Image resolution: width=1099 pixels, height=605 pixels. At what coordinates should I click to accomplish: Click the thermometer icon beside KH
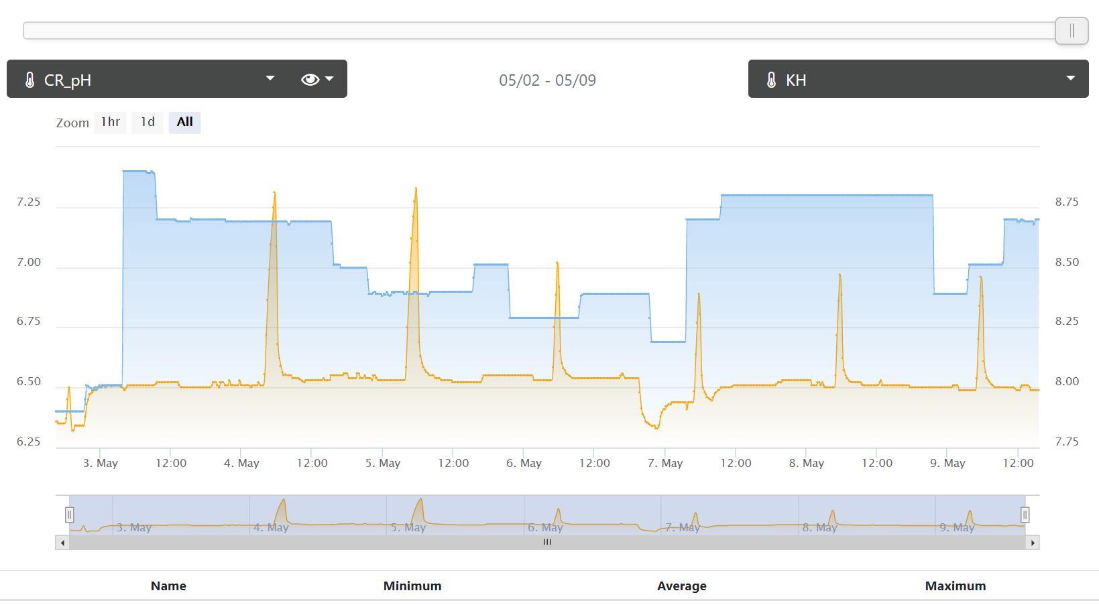pyautogui.click(x=771, y=80)
